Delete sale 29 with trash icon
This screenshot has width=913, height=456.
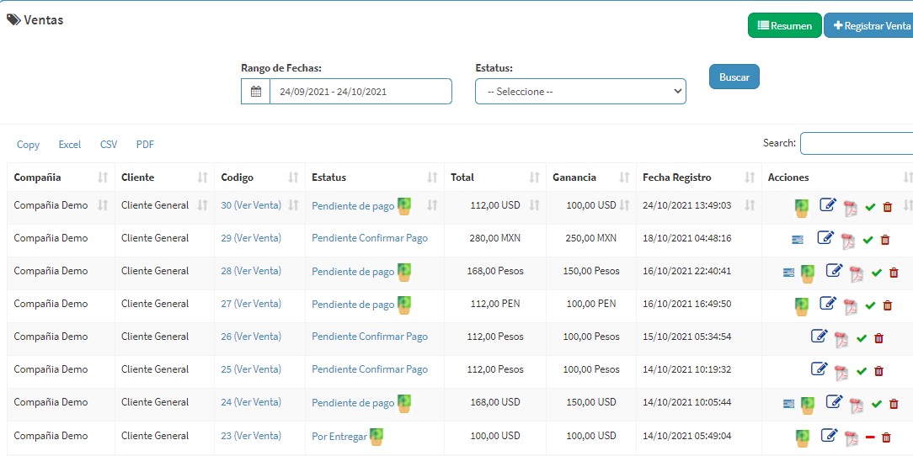click(x=885, y=240)
